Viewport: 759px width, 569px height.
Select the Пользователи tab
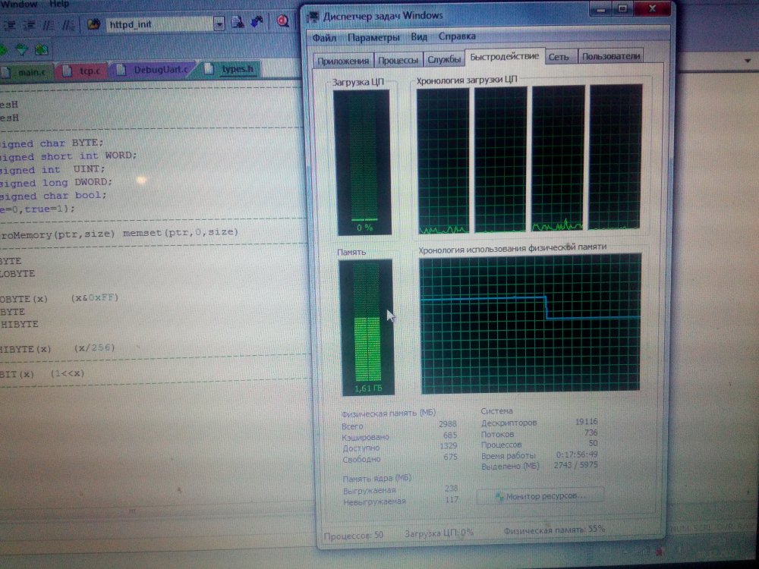pos(611,55)
